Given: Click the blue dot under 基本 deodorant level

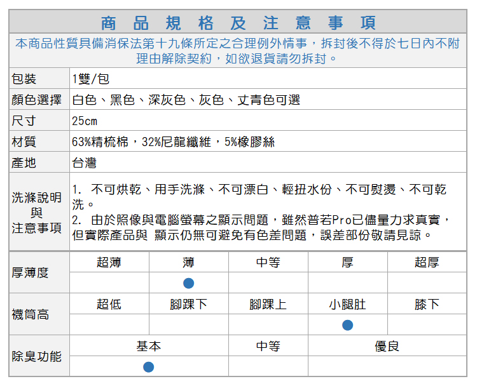Looking at the screenshot, I should (148, 367).
